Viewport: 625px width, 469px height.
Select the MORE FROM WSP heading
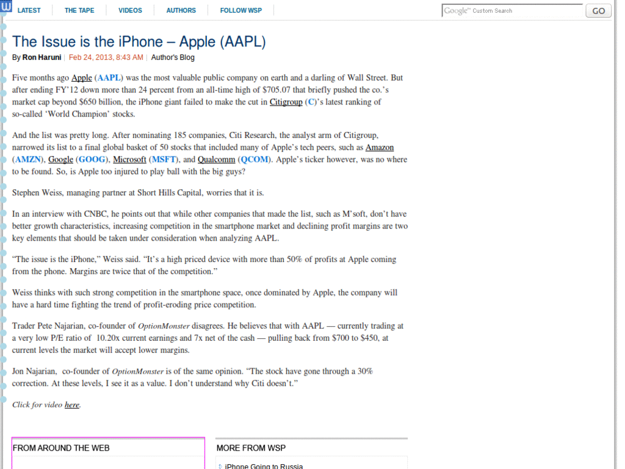pyautogui.click(x=251, y=448)
